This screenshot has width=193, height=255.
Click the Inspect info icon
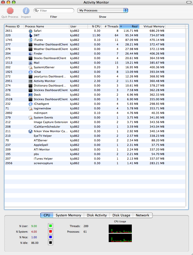point(26,11)
